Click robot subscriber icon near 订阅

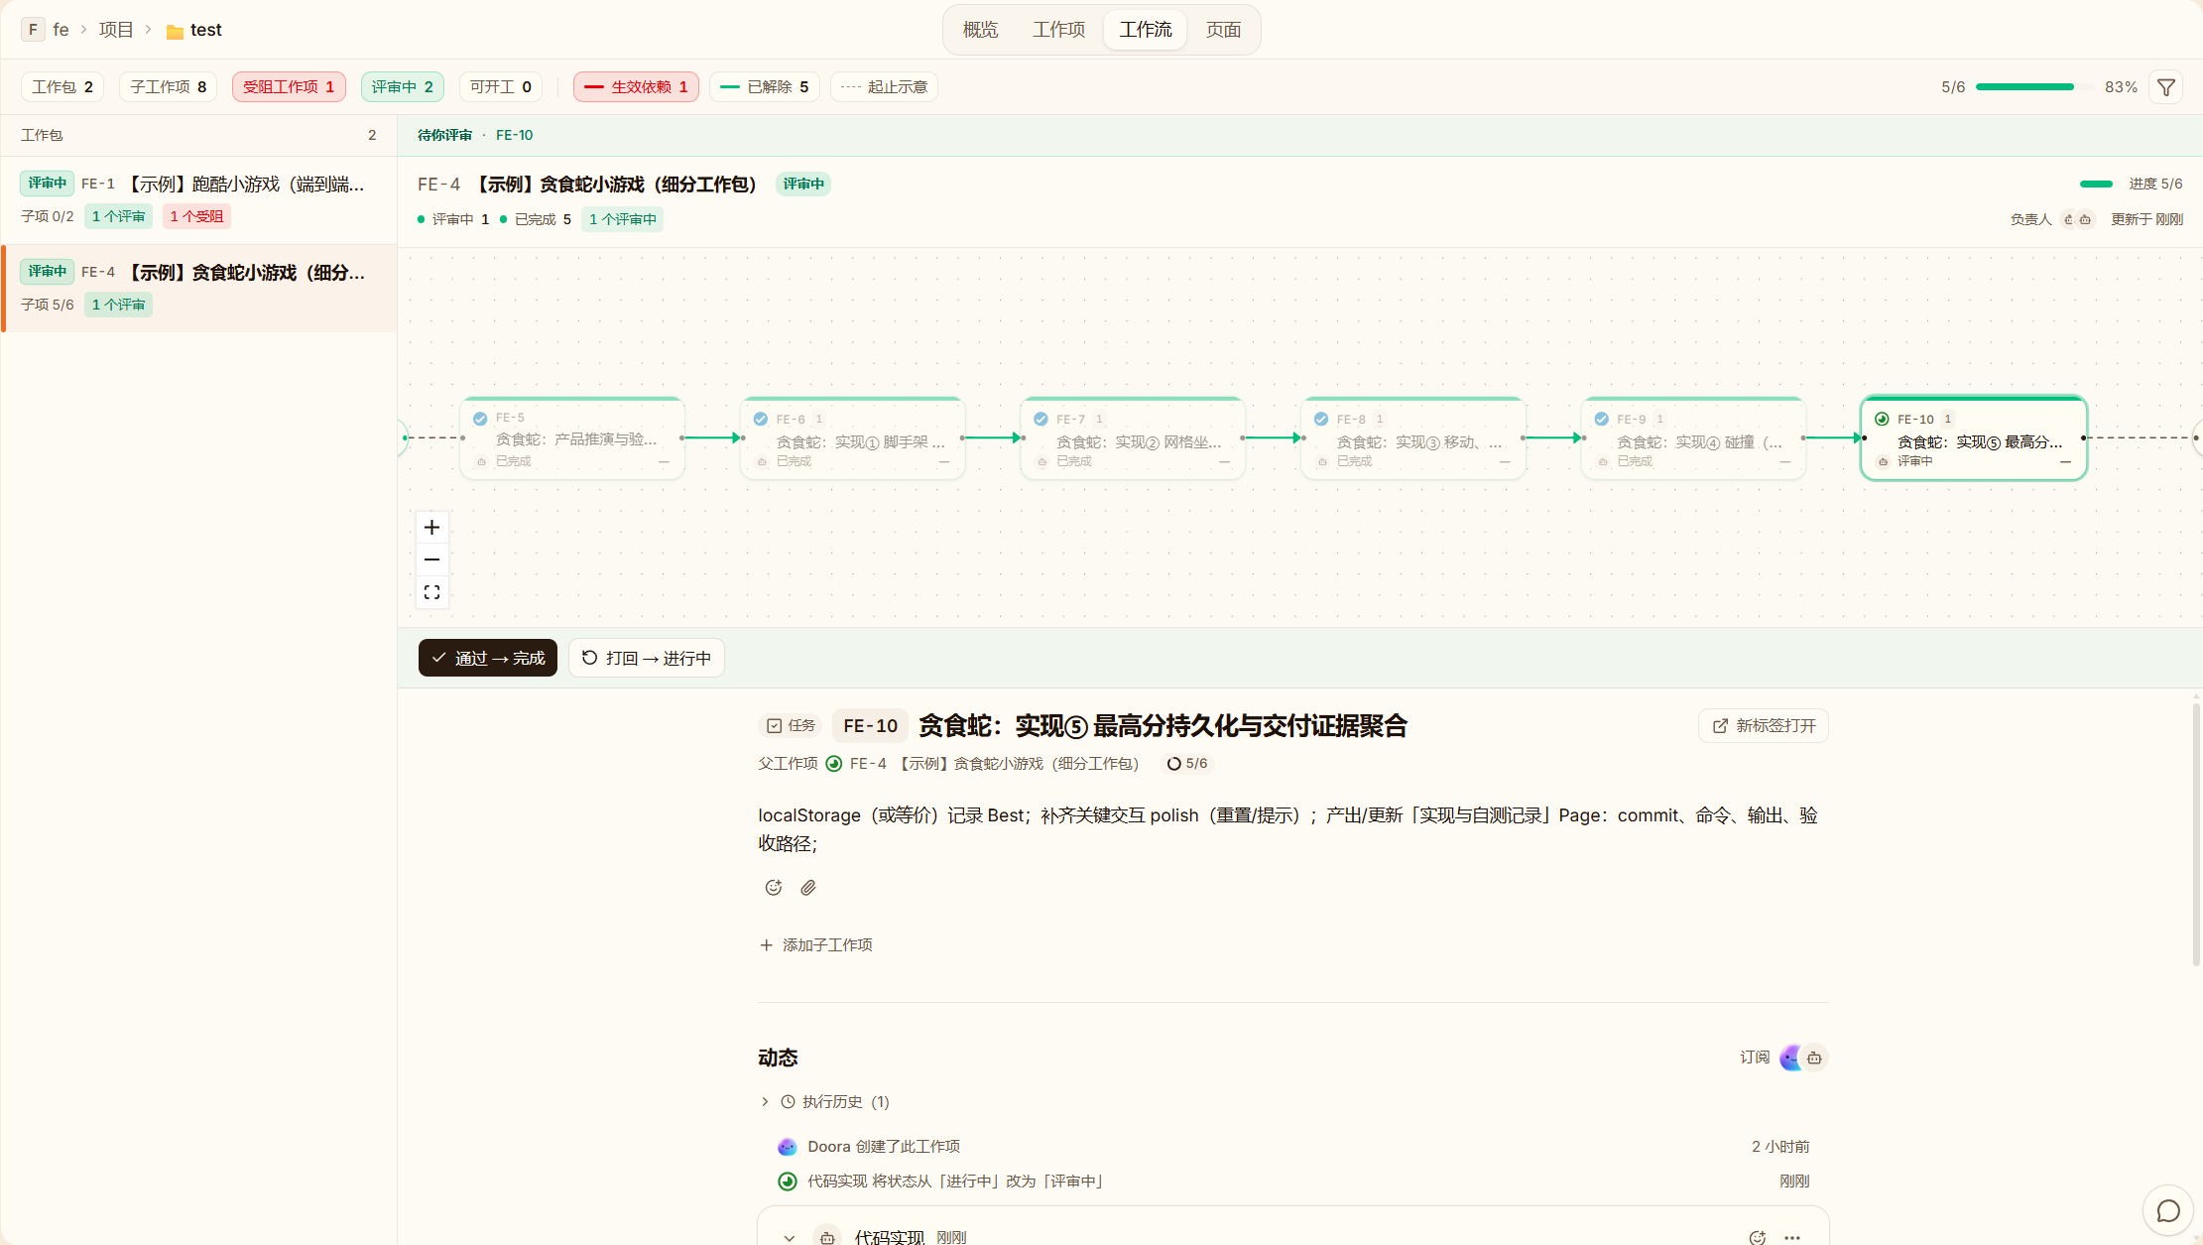[x=1814, y=1058]
